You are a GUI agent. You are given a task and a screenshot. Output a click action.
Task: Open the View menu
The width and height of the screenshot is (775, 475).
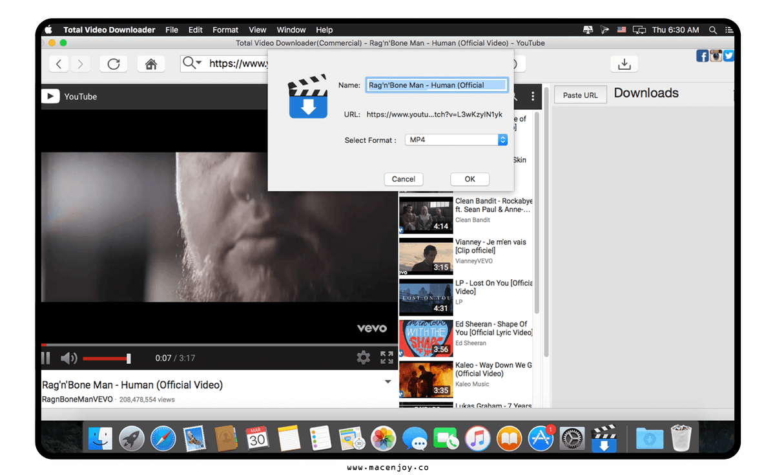[258, 30]
